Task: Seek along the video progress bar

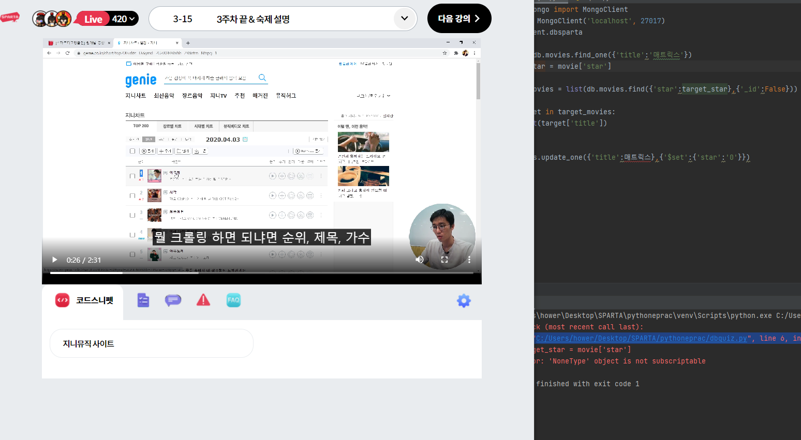Action: click(262, 273)
